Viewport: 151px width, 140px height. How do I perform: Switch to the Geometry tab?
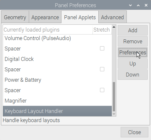pos(15,17)
